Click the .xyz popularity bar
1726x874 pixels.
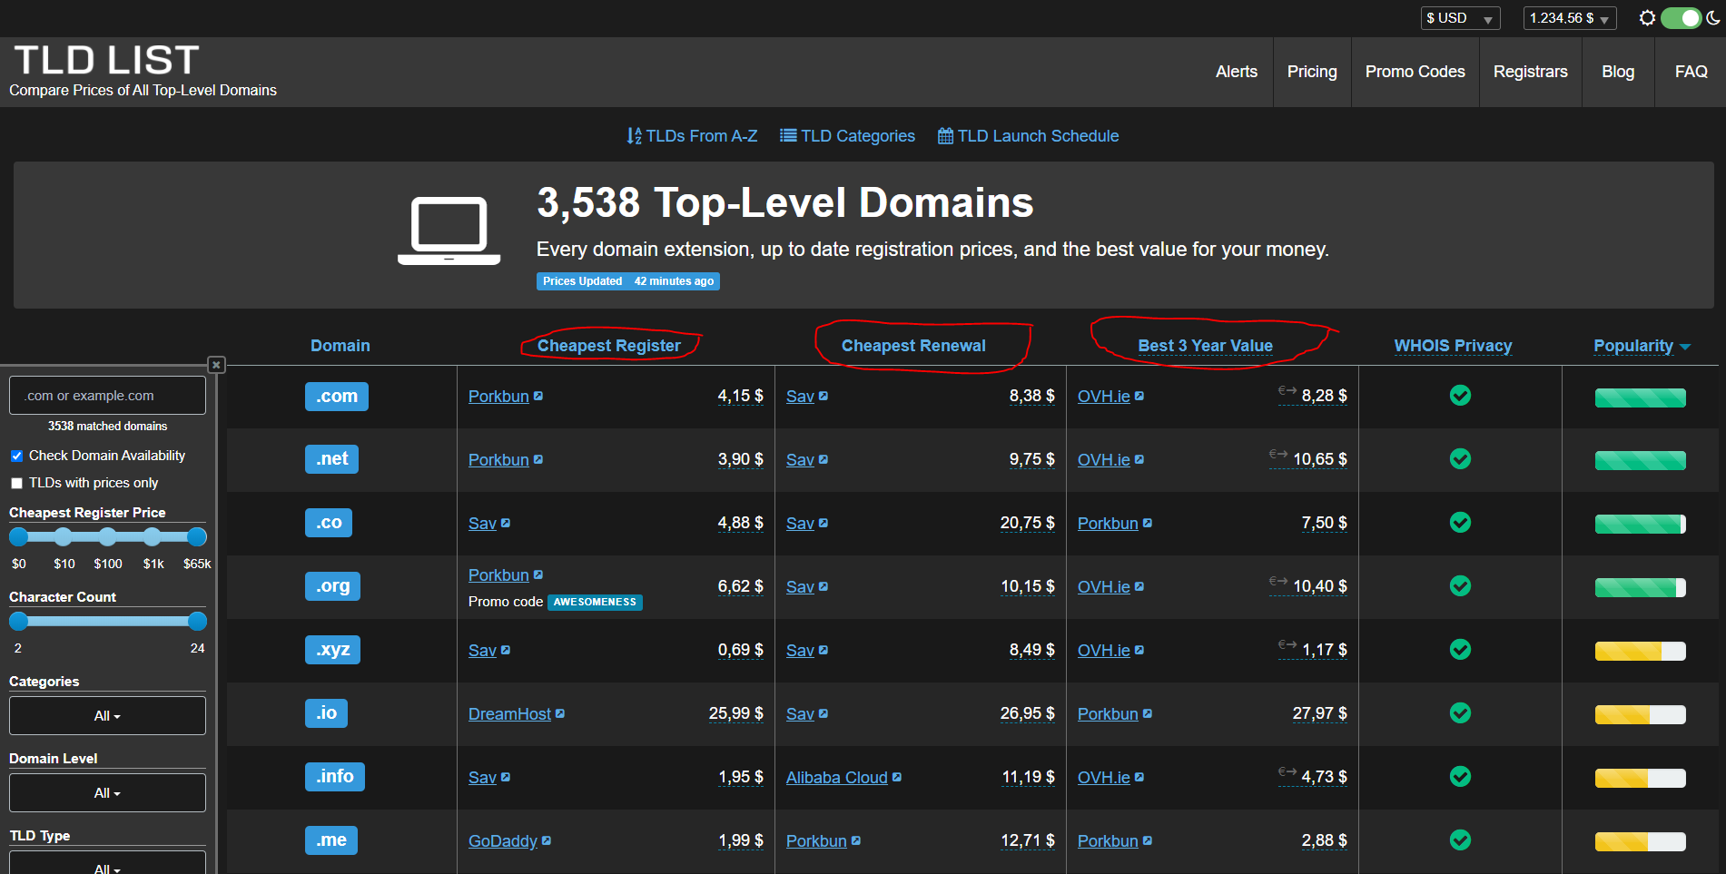pyautogui.click(x=1641, y=651)
